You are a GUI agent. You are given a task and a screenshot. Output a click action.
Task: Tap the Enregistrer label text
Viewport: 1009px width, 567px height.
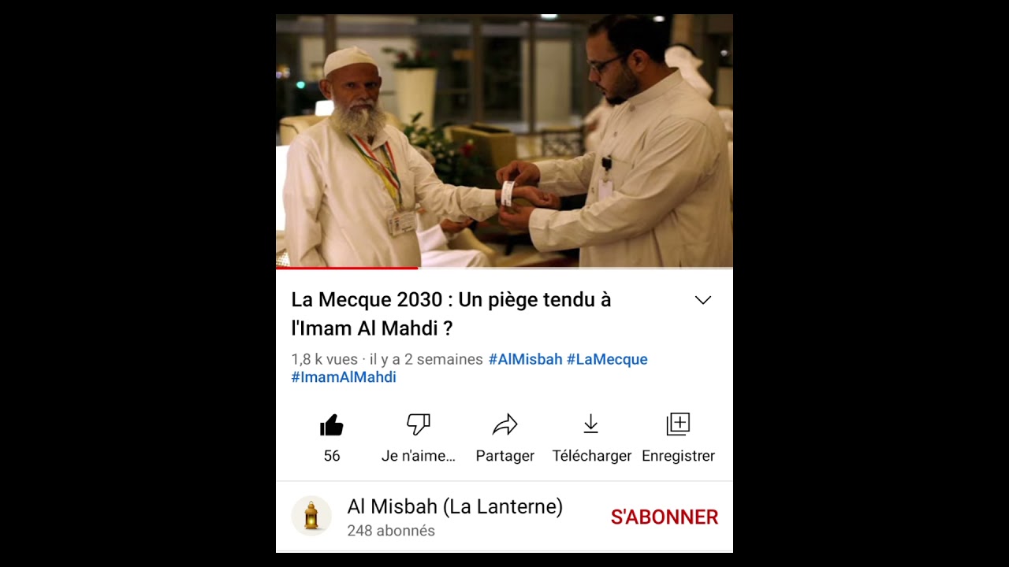pyautogui.click(x=678, y=456)
